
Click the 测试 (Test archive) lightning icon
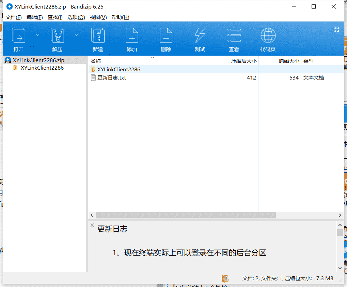tap(200, 35)
